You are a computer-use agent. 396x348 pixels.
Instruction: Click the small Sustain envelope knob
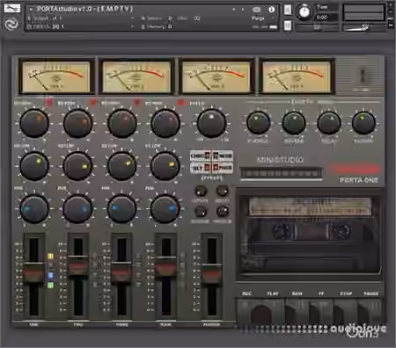tap(201, 211)
